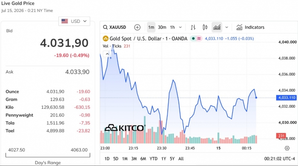This screenshot has height=166, width=298.
Task: Open chart settings gear icon
Action: click(x=287, y=148)
